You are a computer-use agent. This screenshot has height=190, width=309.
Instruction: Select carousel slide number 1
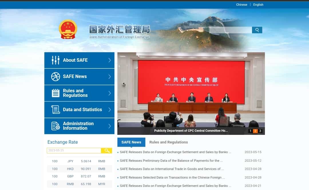250,131
